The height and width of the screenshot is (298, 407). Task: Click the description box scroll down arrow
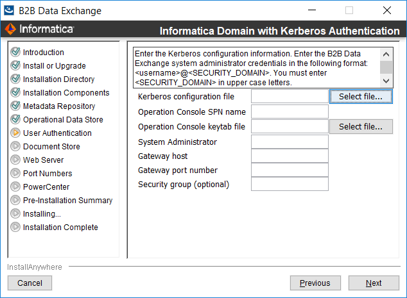pos(386,81)
